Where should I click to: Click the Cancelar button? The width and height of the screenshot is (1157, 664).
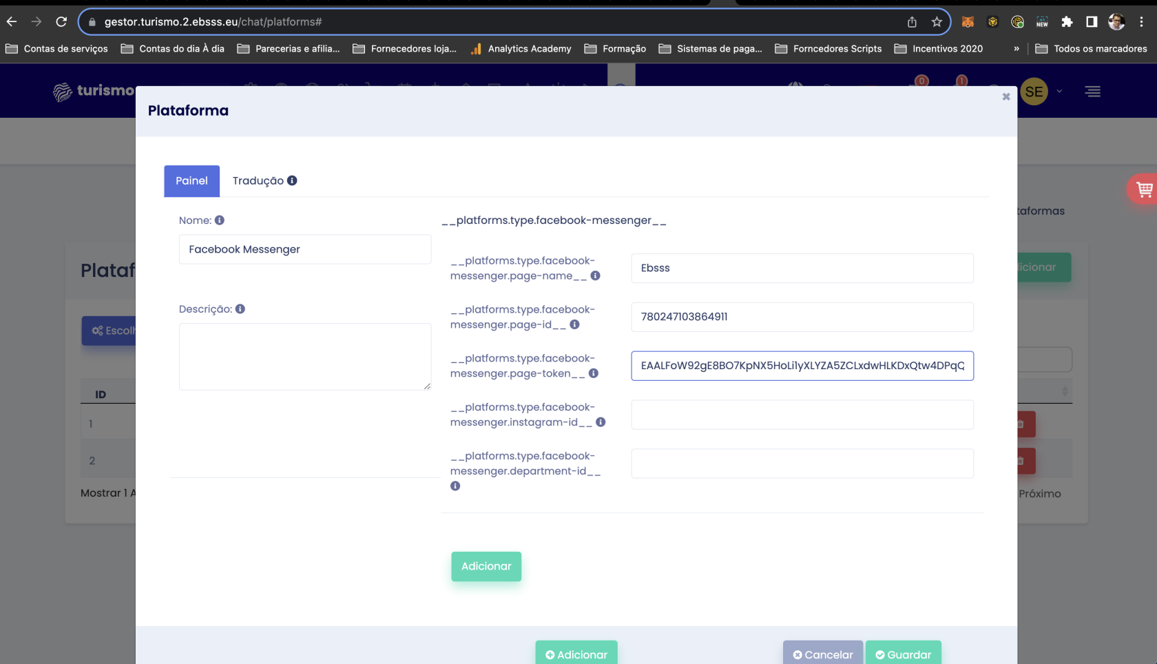823,654
